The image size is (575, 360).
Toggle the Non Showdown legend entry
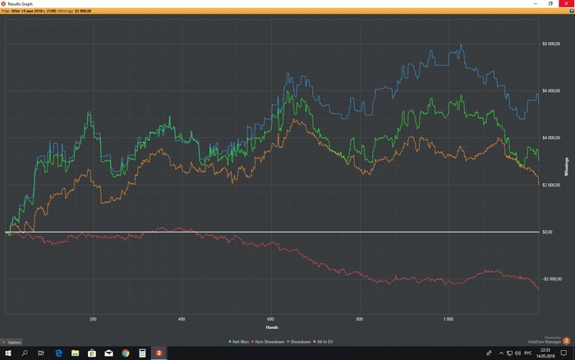(x=268, y=342)
